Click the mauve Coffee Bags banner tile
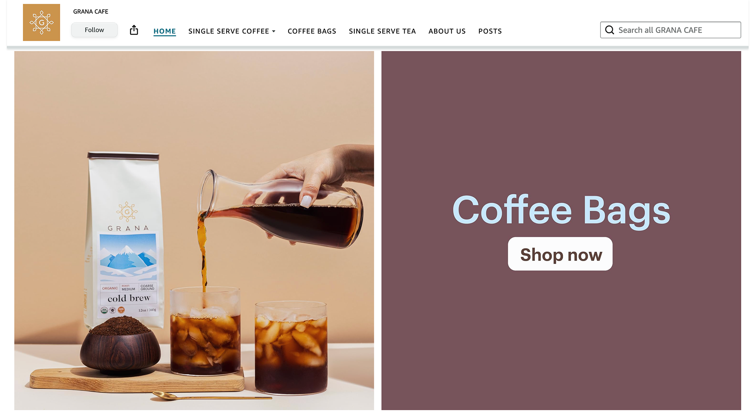The width and height of the screenshot is (755, 415). [x=561, y=230]
